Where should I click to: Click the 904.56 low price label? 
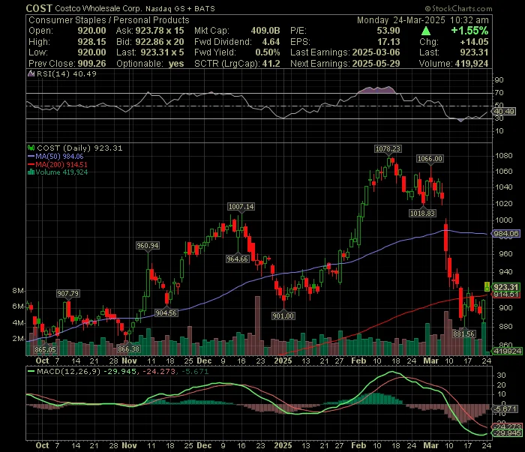coord(166,313)
